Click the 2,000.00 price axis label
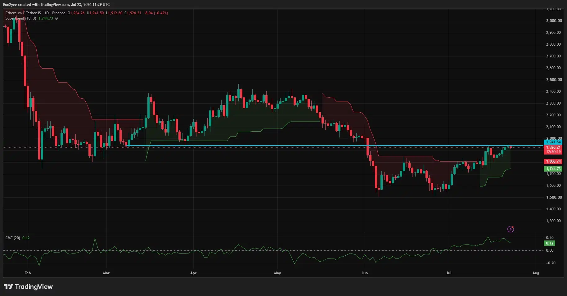The image size is (567, 296). (554, 138)
